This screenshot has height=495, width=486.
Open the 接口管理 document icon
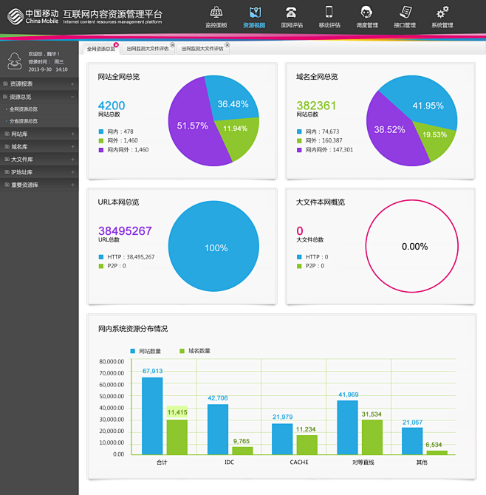pos(405,13)
